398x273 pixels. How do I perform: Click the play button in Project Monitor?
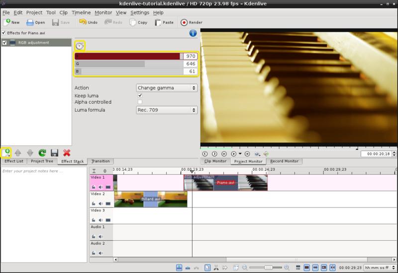233,154
